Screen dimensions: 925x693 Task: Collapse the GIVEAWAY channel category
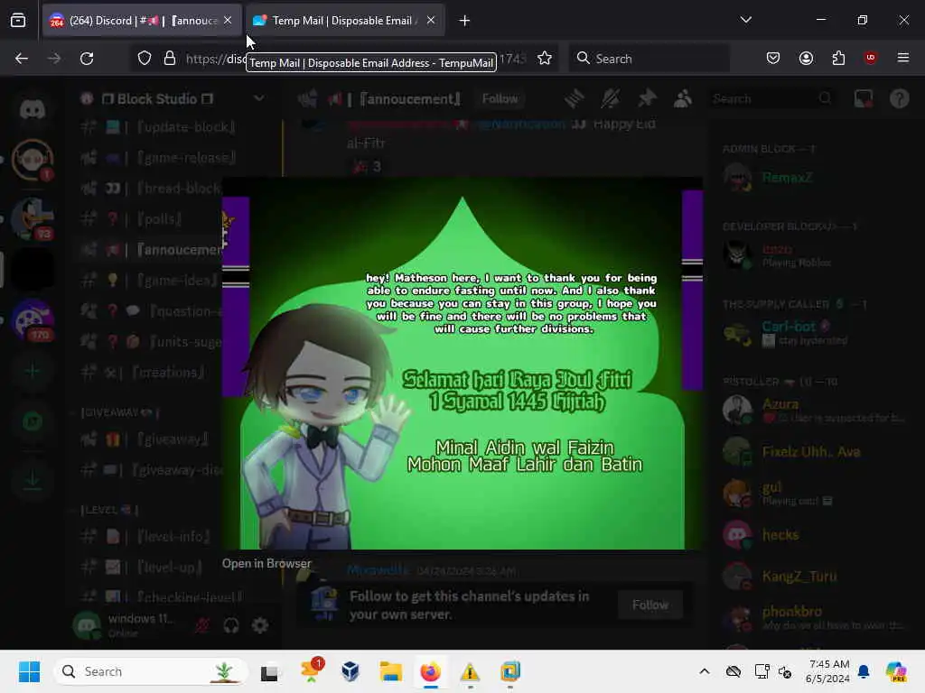[121, 411]
